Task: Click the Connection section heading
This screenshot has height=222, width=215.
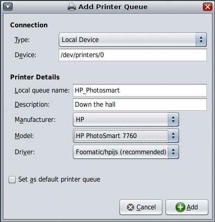Action: pos(29,25)
